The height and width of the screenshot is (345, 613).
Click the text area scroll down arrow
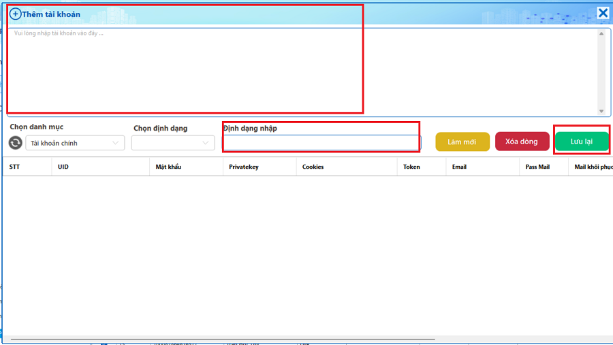click(x=601, y=112)
